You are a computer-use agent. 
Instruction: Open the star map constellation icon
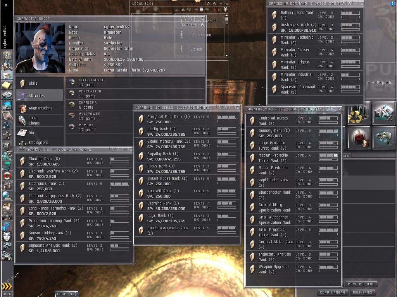(x=7, y=125)
